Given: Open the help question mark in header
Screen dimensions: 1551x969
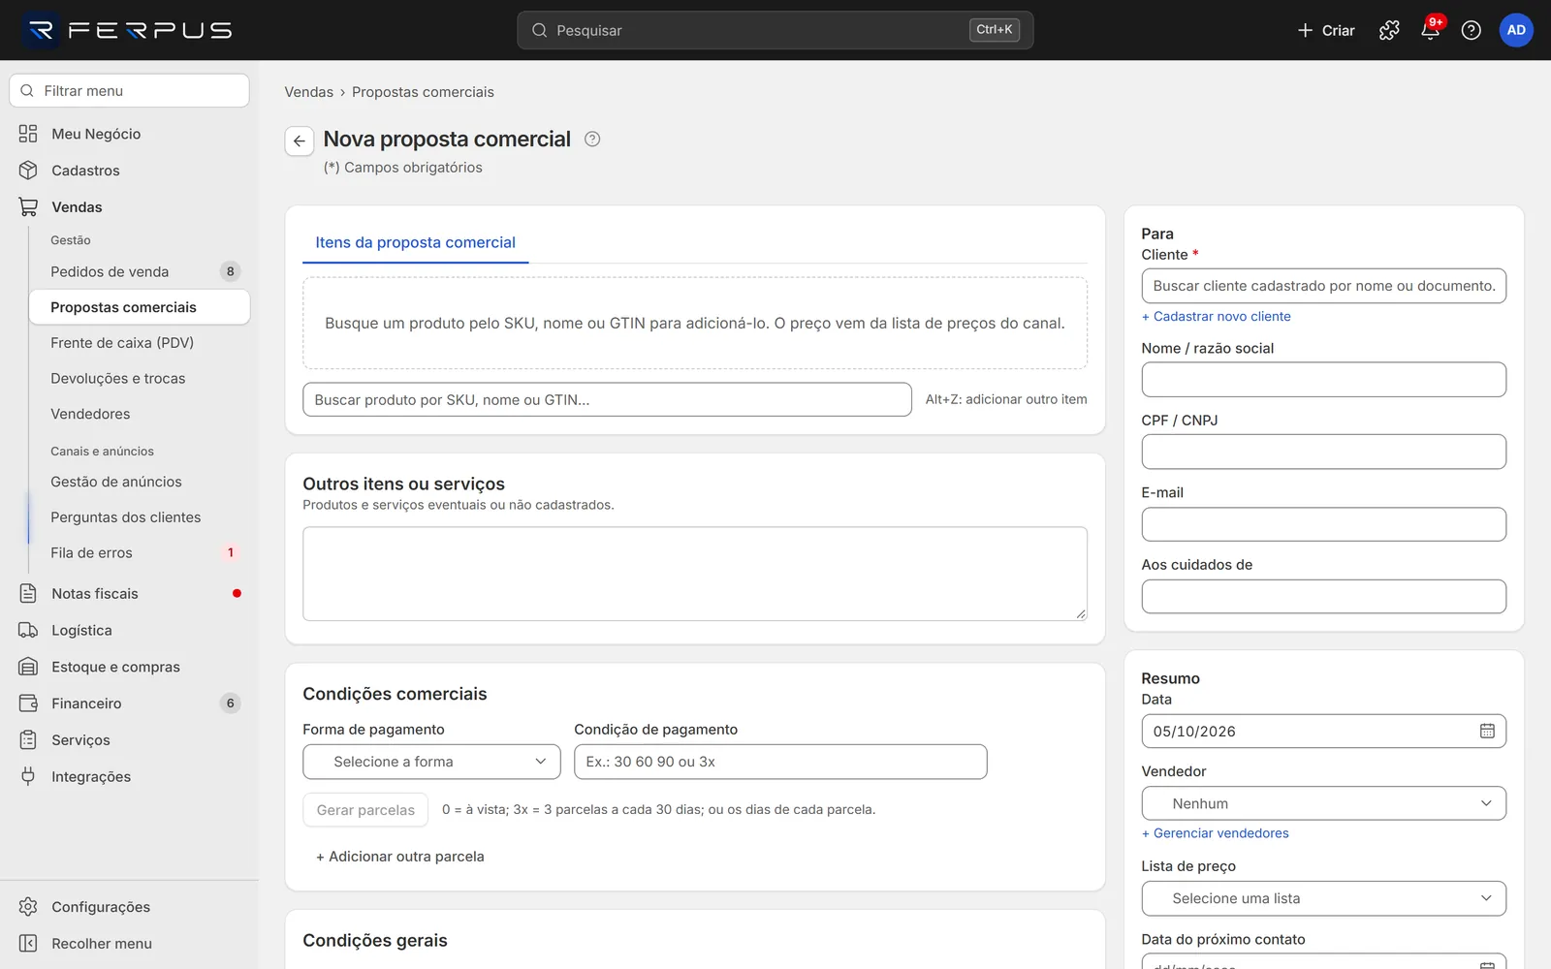Looking at the screenshot, I should coord(1471,30).
